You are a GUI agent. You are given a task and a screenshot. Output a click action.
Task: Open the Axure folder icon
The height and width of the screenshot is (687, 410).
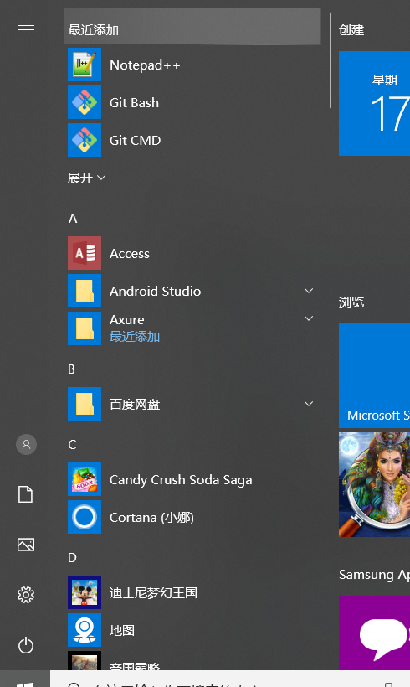click(85, 328)
